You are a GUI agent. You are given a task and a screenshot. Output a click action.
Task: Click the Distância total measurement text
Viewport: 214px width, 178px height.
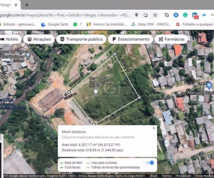click(92, 150)
